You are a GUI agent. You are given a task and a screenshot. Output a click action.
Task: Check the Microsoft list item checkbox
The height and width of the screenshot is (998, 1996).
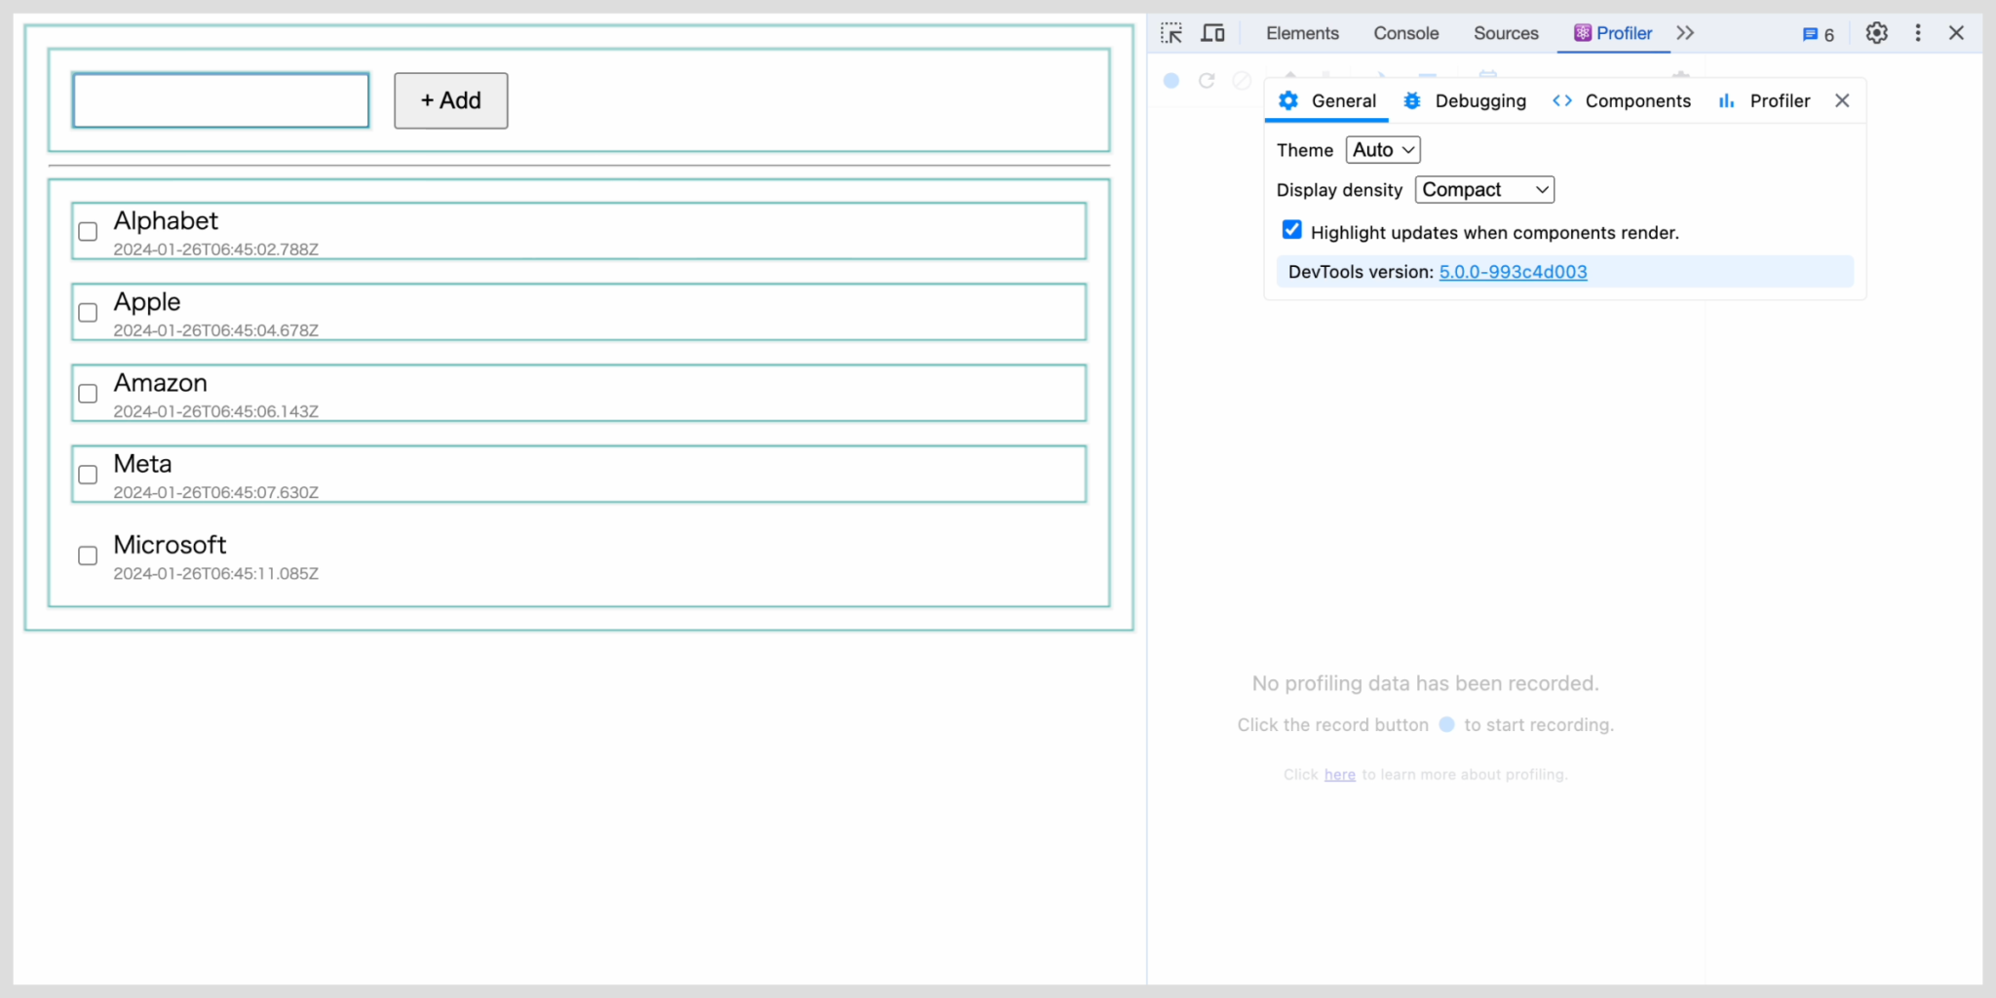(x=87, y=555)
